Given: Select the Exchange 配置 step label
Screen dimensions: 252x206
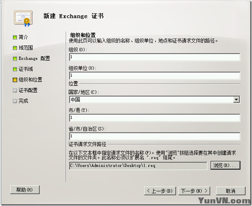Looking at the screenshot, I should point(34,58).
